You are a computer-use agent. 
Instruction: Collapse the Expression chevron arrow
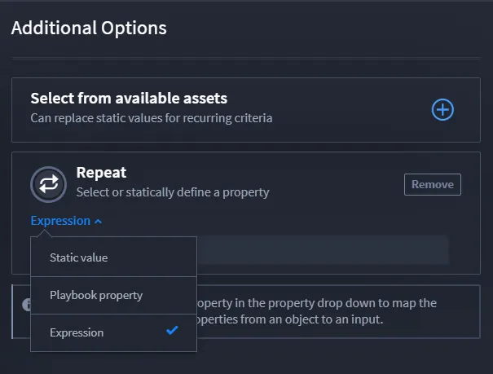click(98, 222)
